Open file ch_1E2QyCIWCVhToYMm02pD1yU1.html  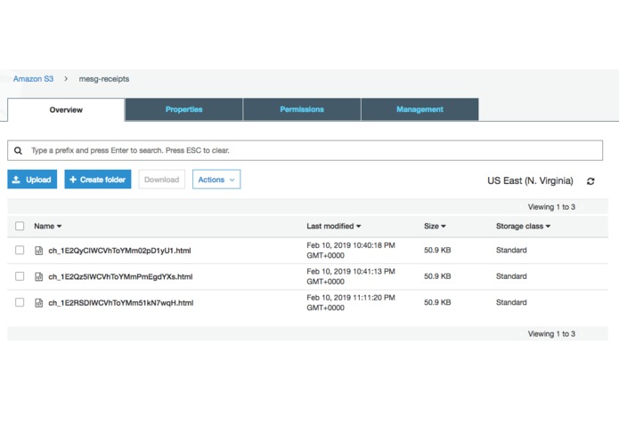119,251
